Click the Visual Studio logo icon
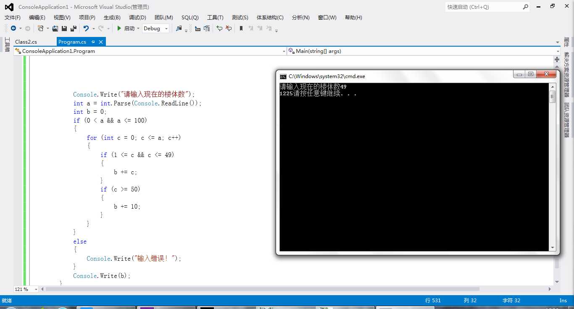 [9, 7]
